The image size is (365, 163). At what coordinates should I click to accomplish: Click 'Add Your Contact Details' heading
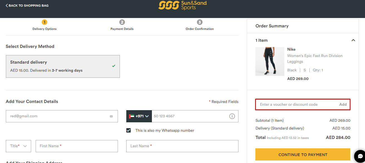pos(32,102)
